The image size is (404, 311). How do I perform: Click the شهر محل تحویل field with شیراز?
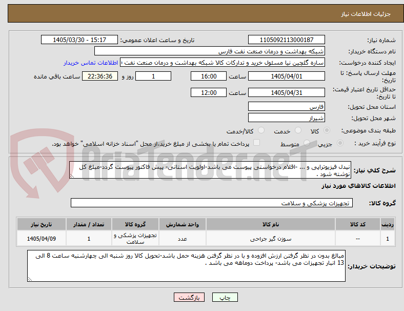tap(287, 118)
